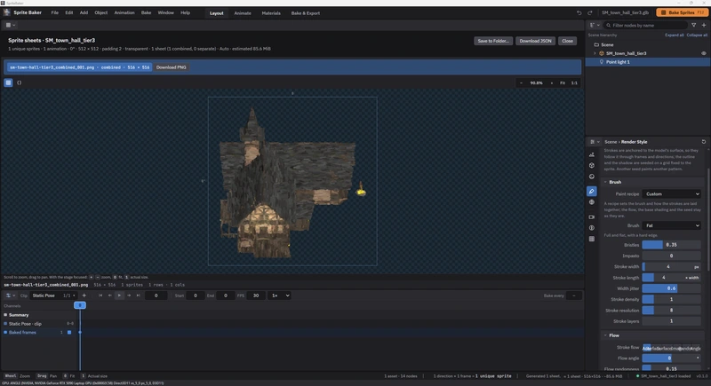The image size is (711, 386).
Task: Toggle the Baked frames channel square
Action: 5,332
